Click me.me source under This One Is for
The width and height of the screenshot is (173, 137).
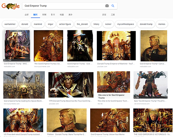point(100,104)
